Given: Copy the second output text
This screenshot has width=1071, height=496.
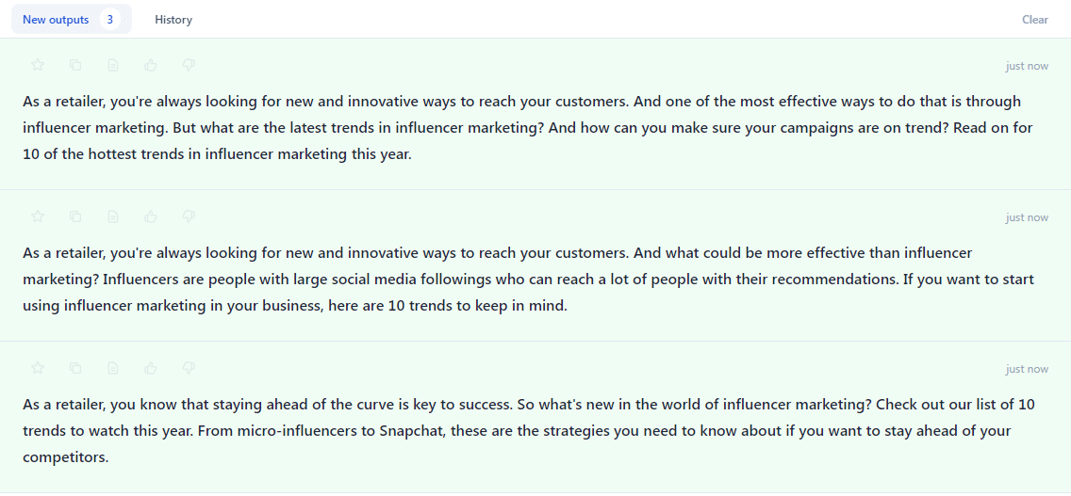Looking at the screenshot, I should (75, 216).
